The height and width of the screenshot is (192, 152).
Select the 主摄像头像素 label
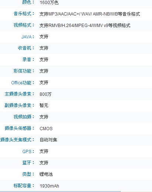18,94
